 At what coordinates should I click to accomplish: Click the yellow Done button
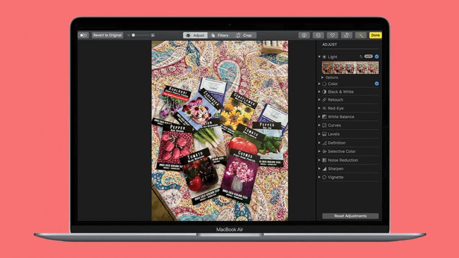tap(375, 35)
